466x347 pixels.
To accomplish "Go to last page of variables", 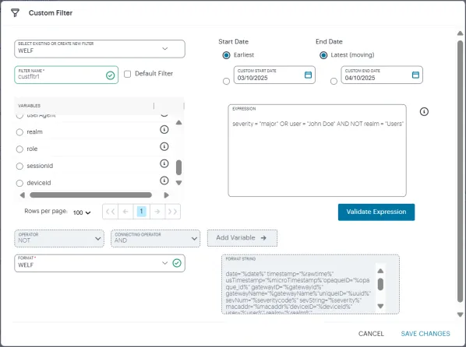I will (173, 212).
